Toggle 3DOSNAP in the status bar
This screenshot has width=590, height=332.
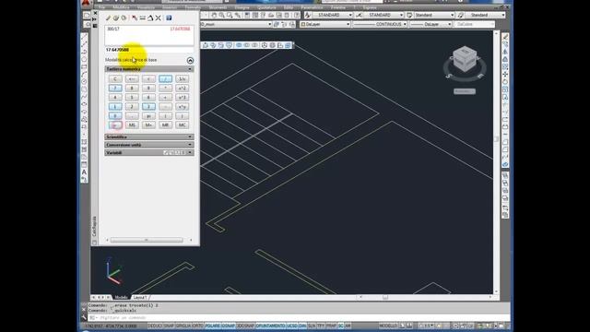[x=245, y=326]
